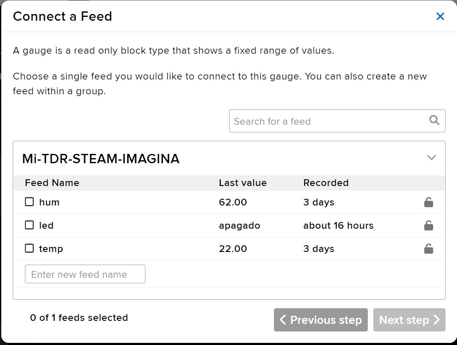This screenshot has height=345, width=457.
Task: Select the temp feed checkbox
Action: (30, 248)
